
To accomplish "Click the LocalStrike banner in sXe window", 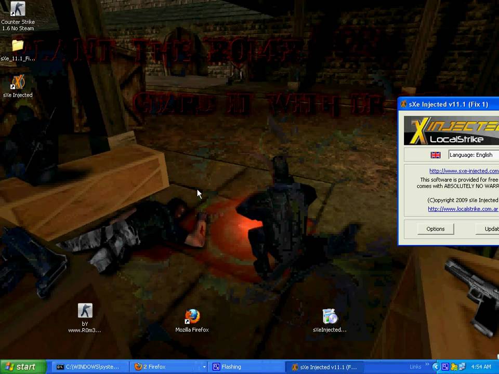I will (452, 131).
